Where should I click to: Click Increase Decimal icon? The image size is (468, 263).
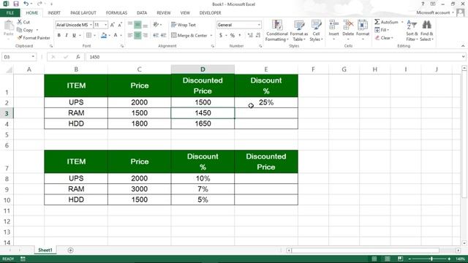click(x=250, y=35)
